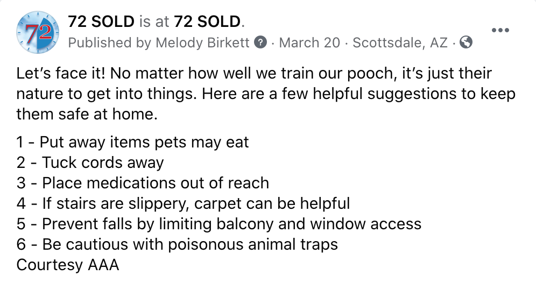Select the "Tuck cords away" tip

[x=90, y=163]
